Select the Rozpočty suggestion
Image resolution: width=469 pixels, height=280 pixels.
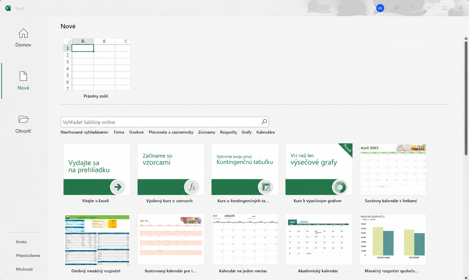point(228,132)
